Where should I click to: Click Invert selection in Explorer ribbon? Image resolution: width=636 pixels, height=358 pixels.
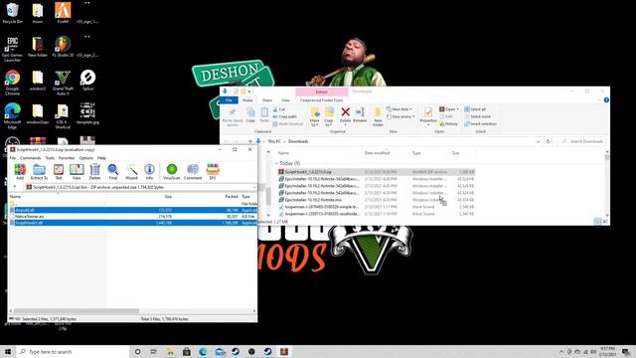481,123
